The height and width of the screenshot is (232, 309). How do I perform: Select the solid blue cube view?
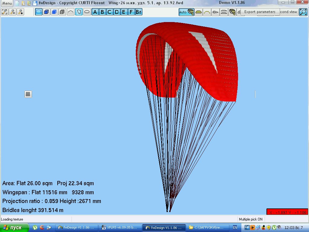(x=54, y=12)
